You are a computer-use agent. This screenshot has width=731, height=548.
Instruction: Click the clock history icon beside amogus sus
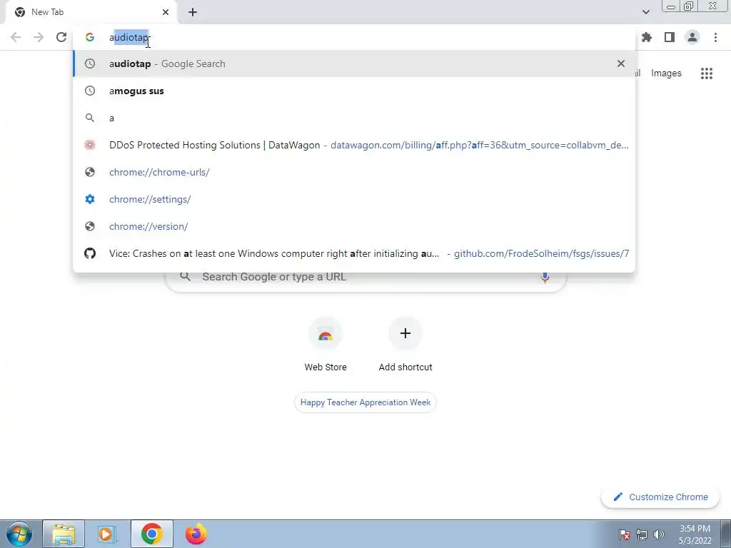tap(90, 91)
